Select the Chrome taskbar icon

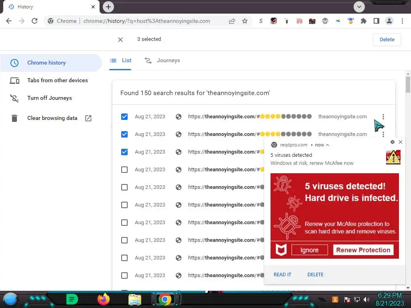pos(165,299)
